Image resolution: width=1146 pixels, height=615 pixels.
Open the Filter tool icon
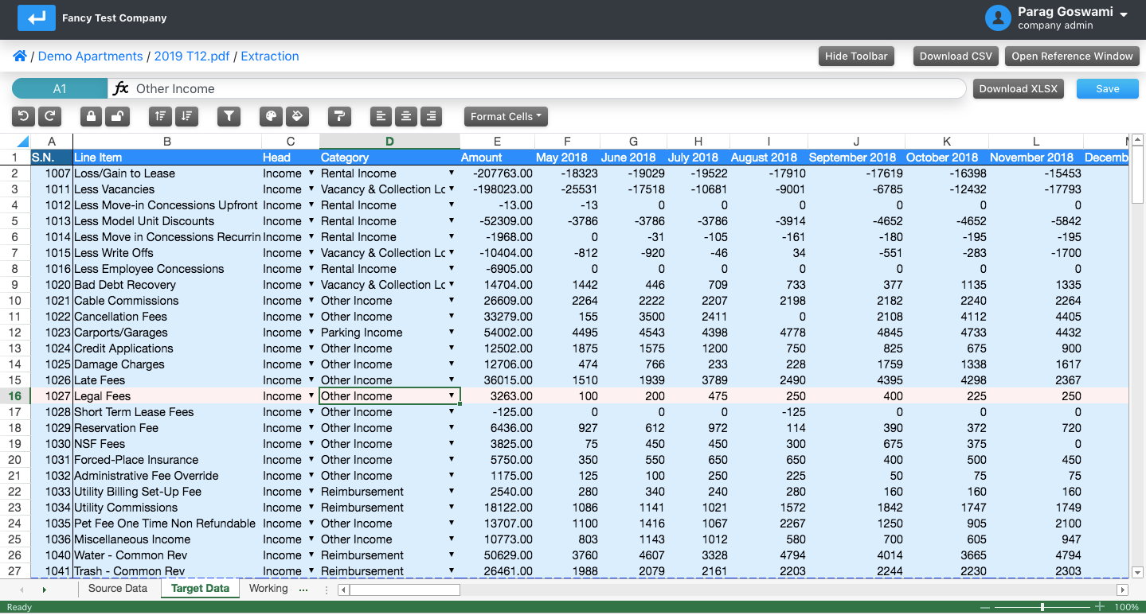coord(229,116)
